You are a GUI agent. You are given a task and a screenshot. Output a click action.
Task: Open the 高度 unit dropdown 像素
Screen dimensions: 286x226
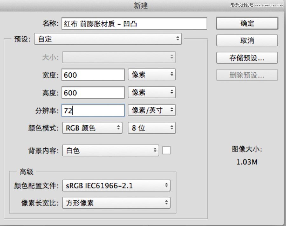pyautogui.click(x=152, y=92)
